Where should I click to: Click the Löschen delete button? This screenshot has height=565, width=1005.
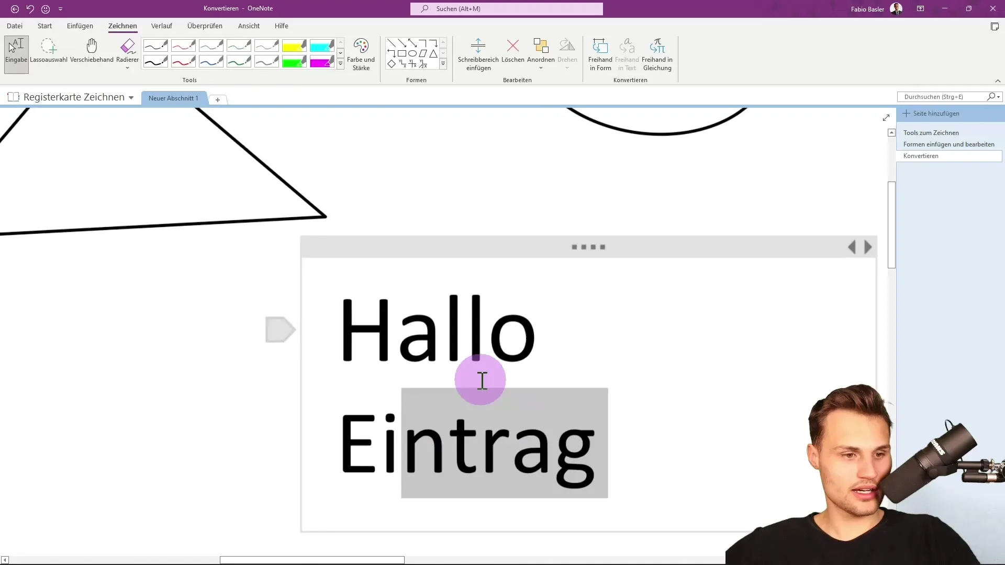tap(513, 51)
